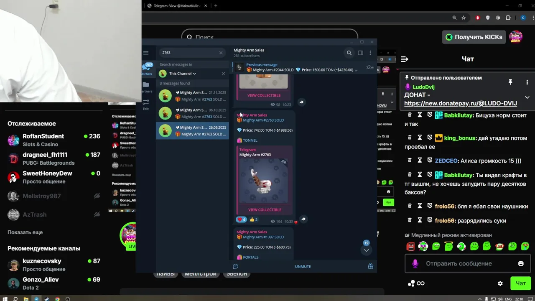Clear the 2763 search field

pos(221,53)
